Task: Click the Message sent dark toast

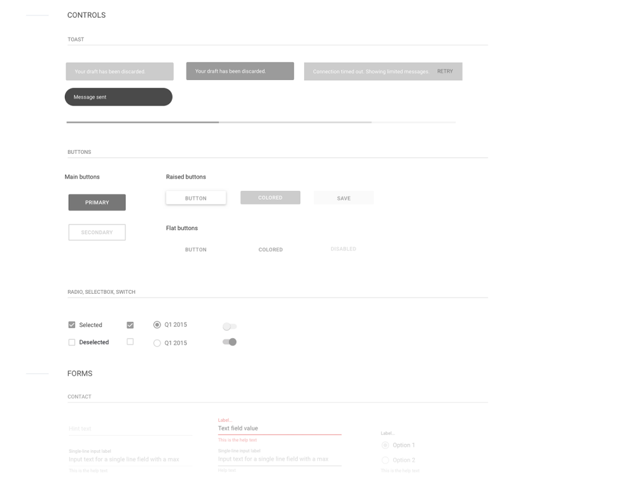Action: [118, 97]
